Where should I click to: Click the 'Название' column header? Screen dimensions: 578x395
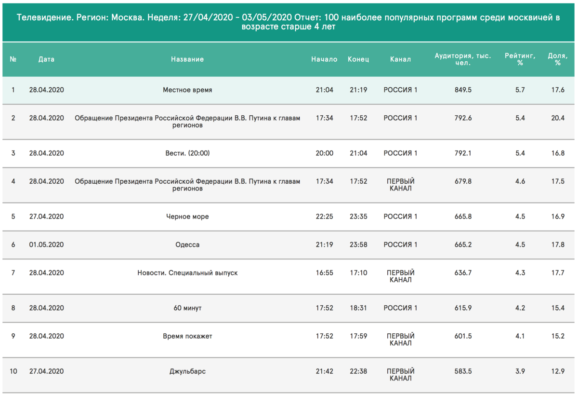[187, 59]
